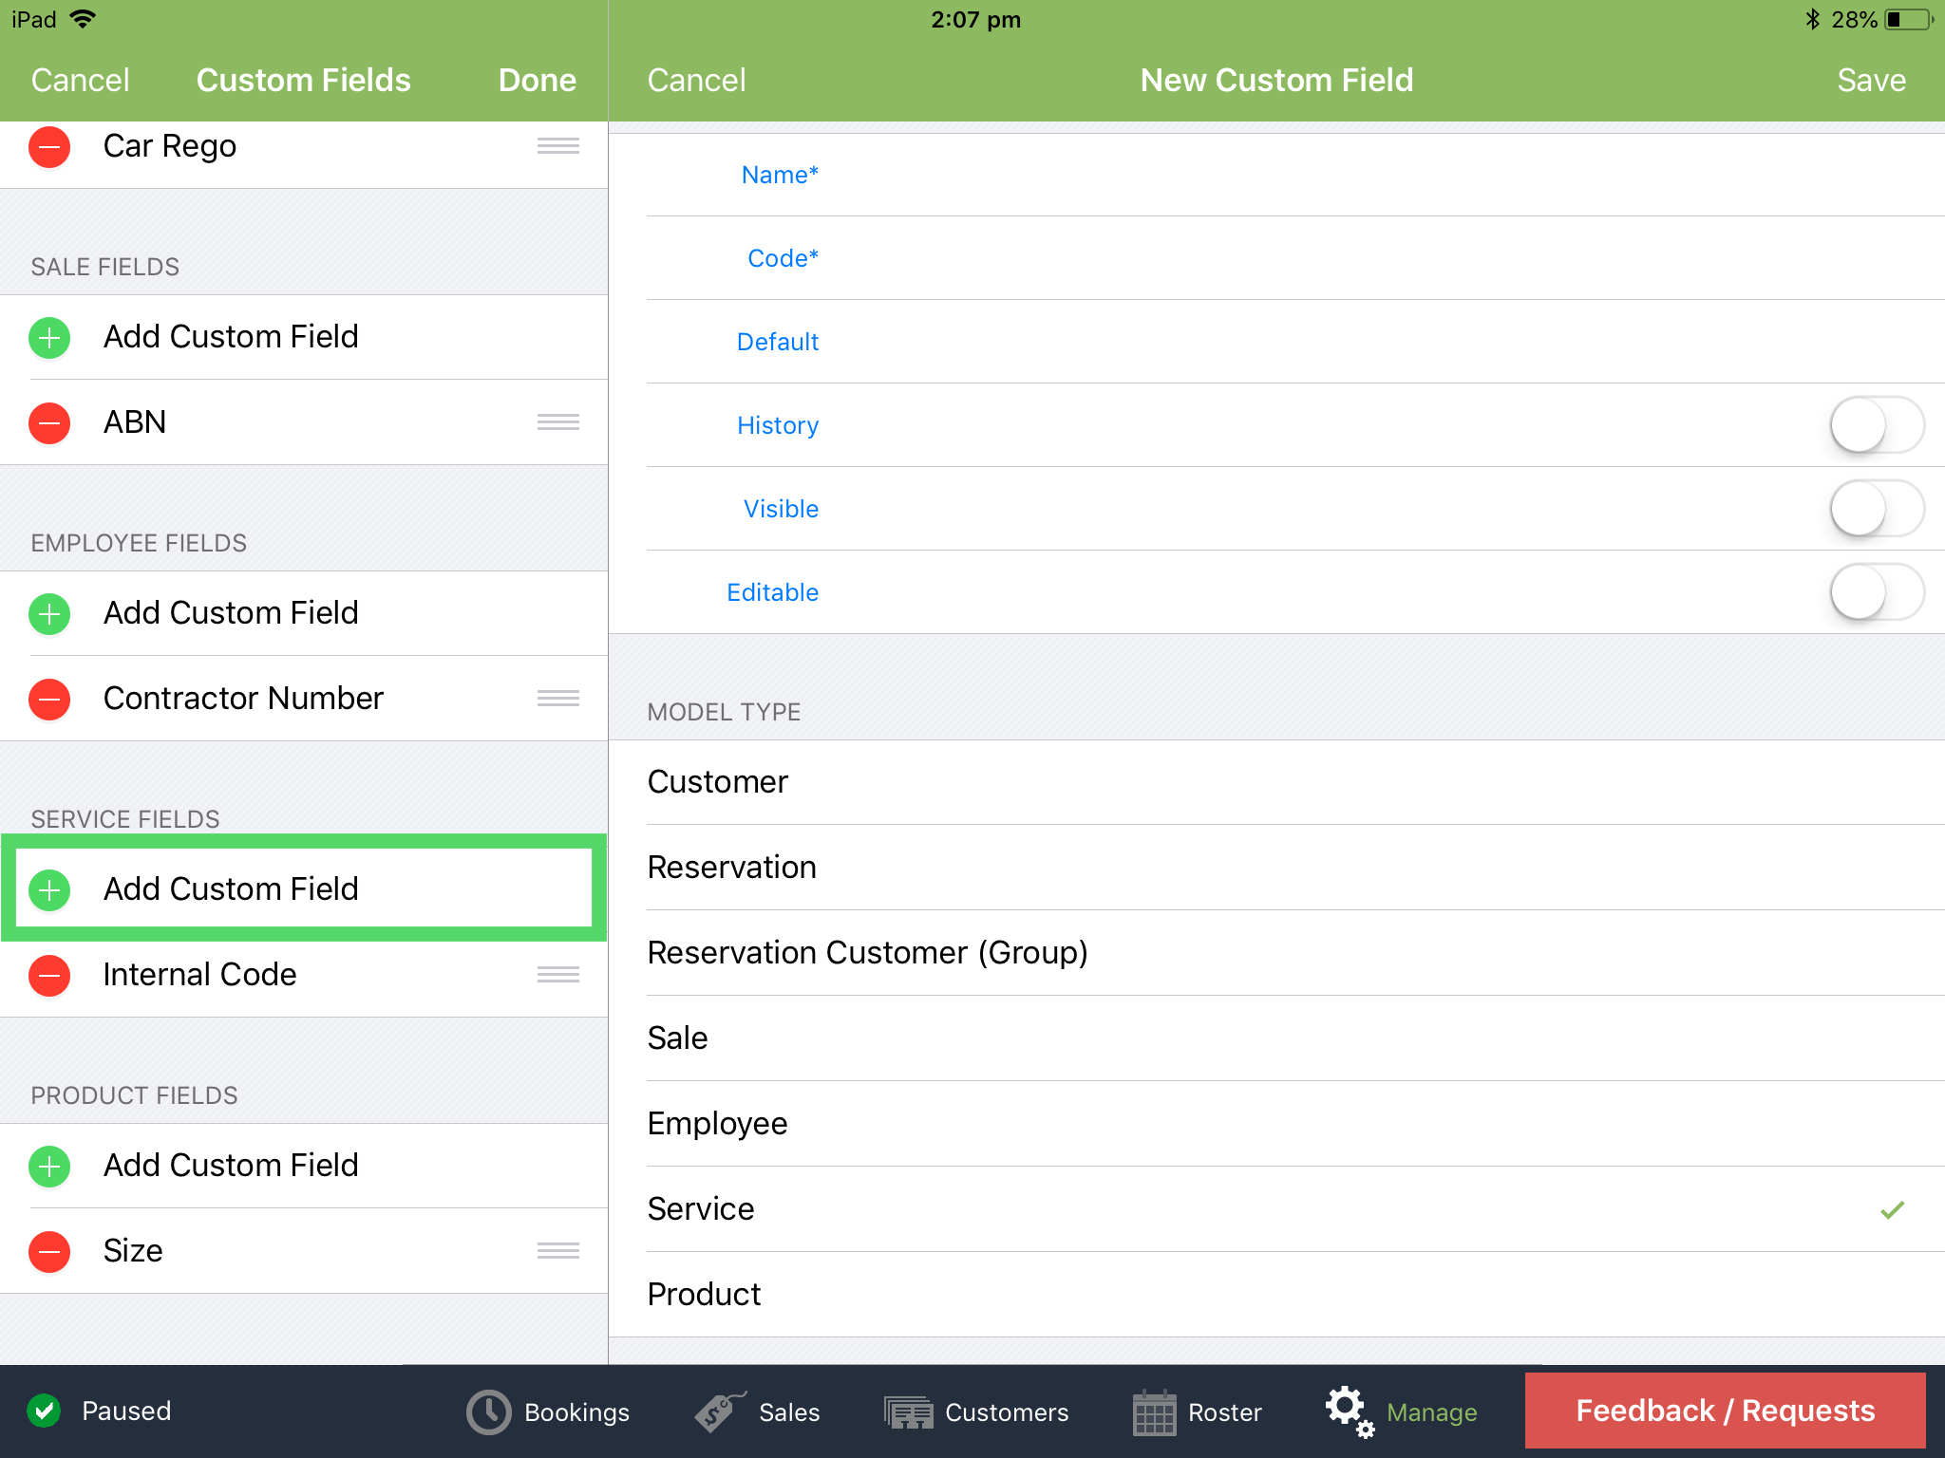1945x1458 pixels.
Task: Open the Roster calendar icon
Action: click(1154, 1412)
